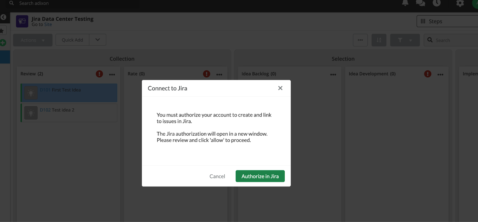Viewport: 478px width, 222px height.
Task: Close the Connect to Jira dialog with X
Action: (280, 88)
